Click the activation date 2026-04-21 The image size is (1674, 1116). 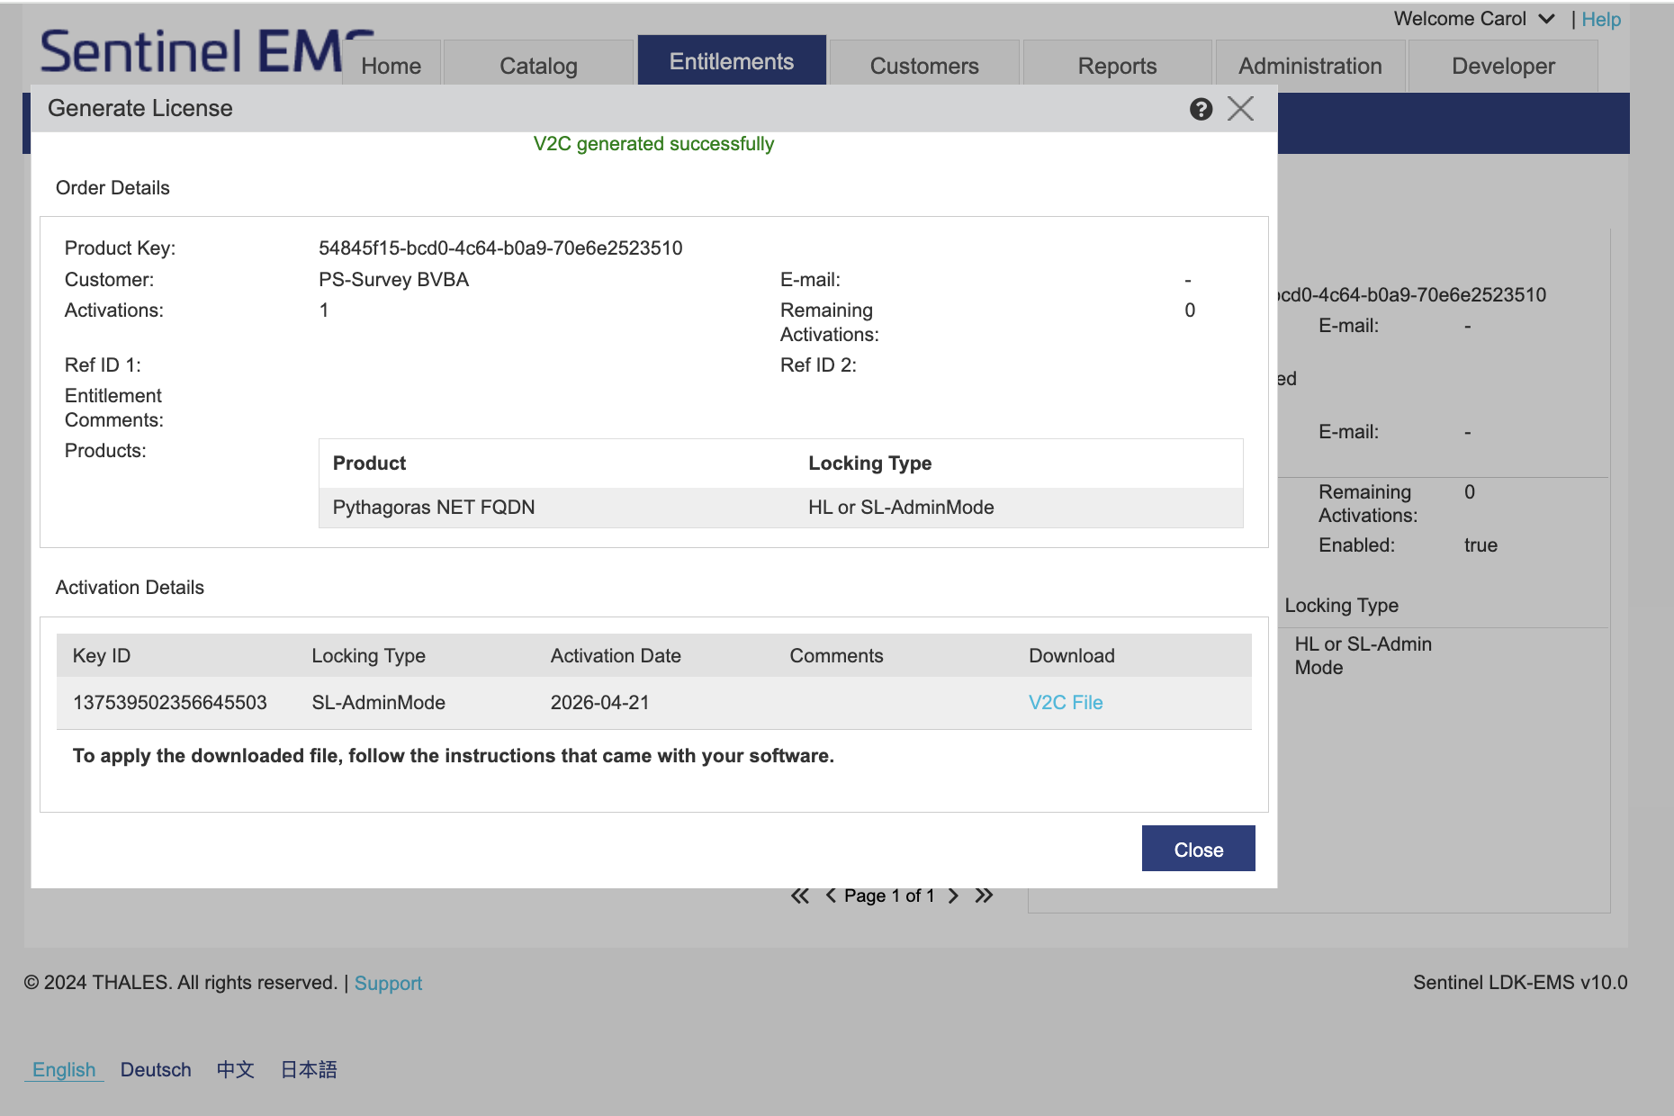click(x=600, y=703)
